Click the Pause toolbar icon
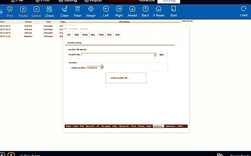 coord(23,12)
